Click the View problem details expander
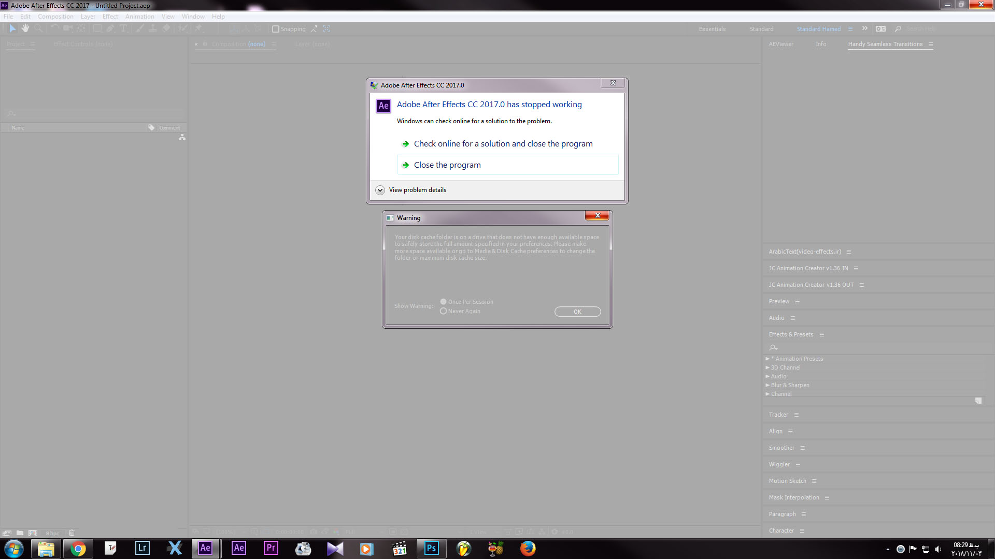 410,190
